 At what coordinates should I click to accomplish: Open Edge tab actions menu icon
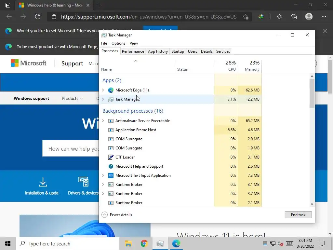click(x=8, y=5)
